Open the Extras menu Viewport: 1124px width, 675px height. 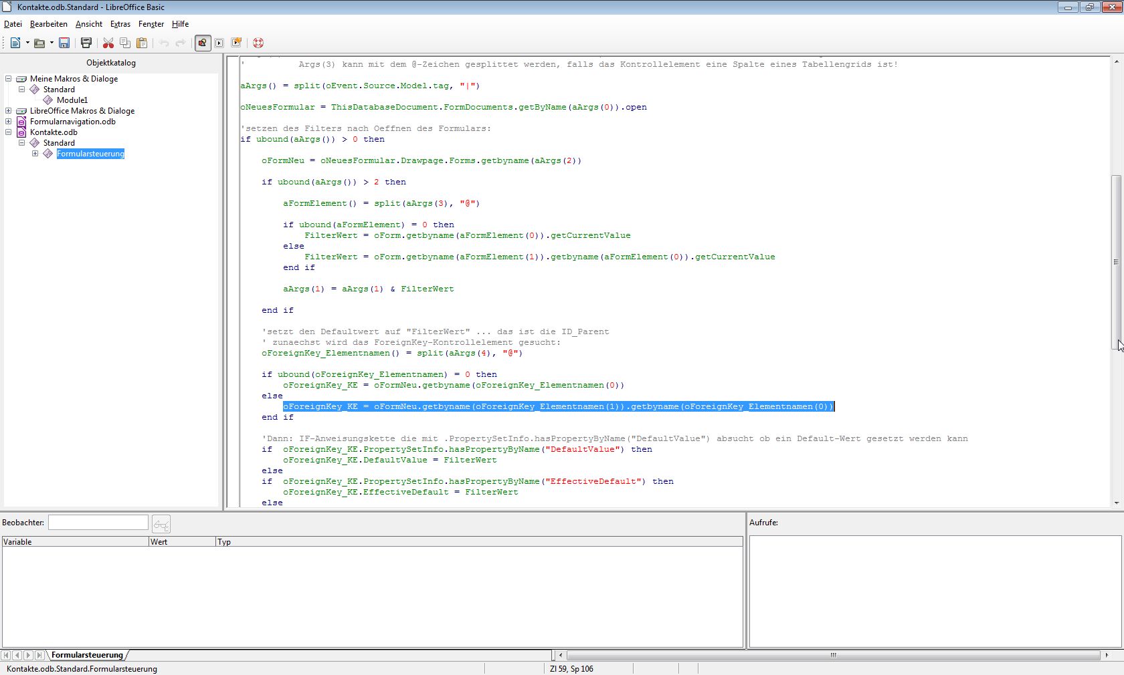[x=120, y=24]
